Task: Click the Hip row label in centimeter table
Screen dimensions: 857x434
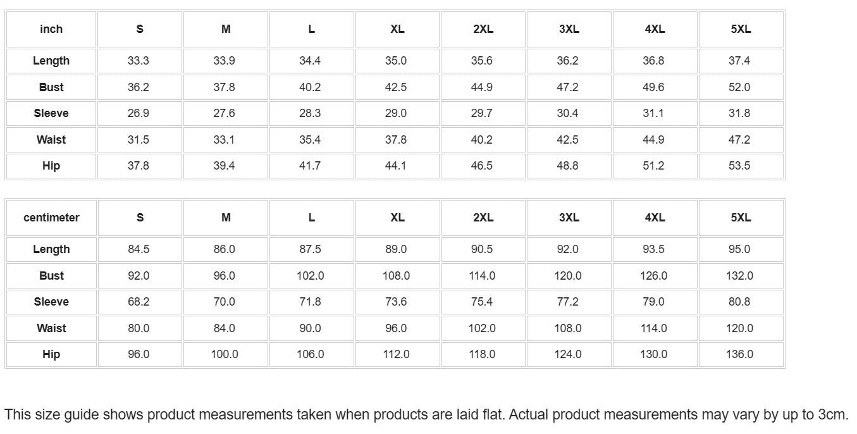Action: 51,354
